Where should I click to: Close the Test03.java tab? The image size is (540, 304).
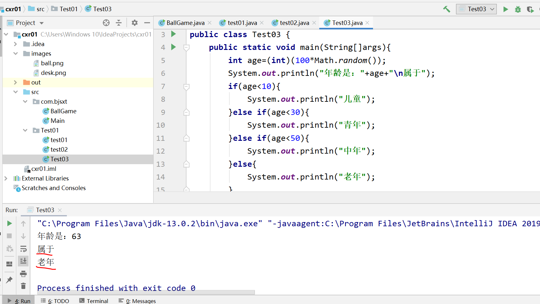367,23
